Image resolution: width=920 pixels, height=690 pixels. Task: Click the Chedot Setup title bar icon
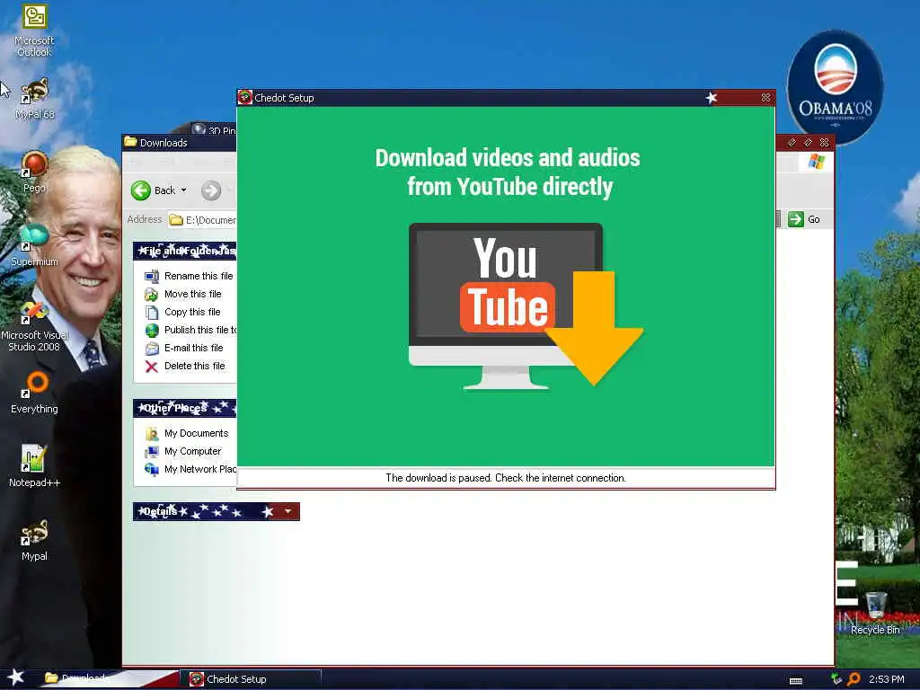245,97
